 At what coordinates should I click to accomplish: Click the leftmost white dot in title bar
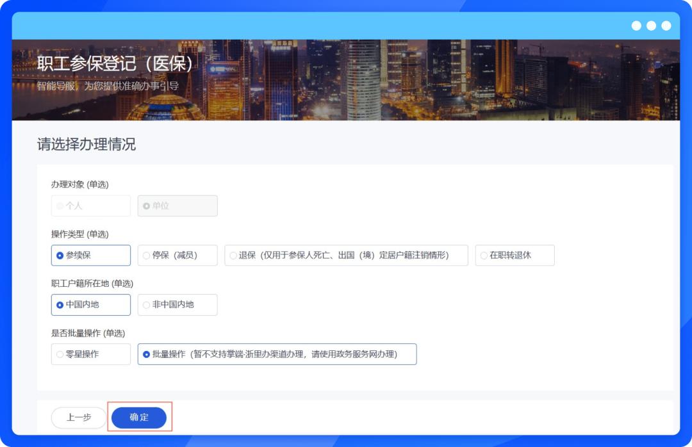pos(636,26)
